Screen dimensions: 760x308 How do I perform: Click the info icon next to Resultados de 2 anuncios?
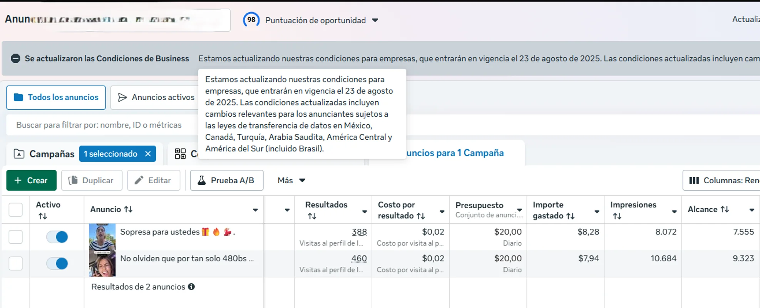(x=191, y=286)
